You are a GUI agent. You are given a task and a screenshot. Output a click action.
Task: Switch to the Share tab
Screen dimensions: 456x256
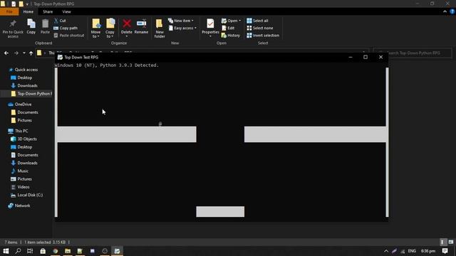point(48,11)
